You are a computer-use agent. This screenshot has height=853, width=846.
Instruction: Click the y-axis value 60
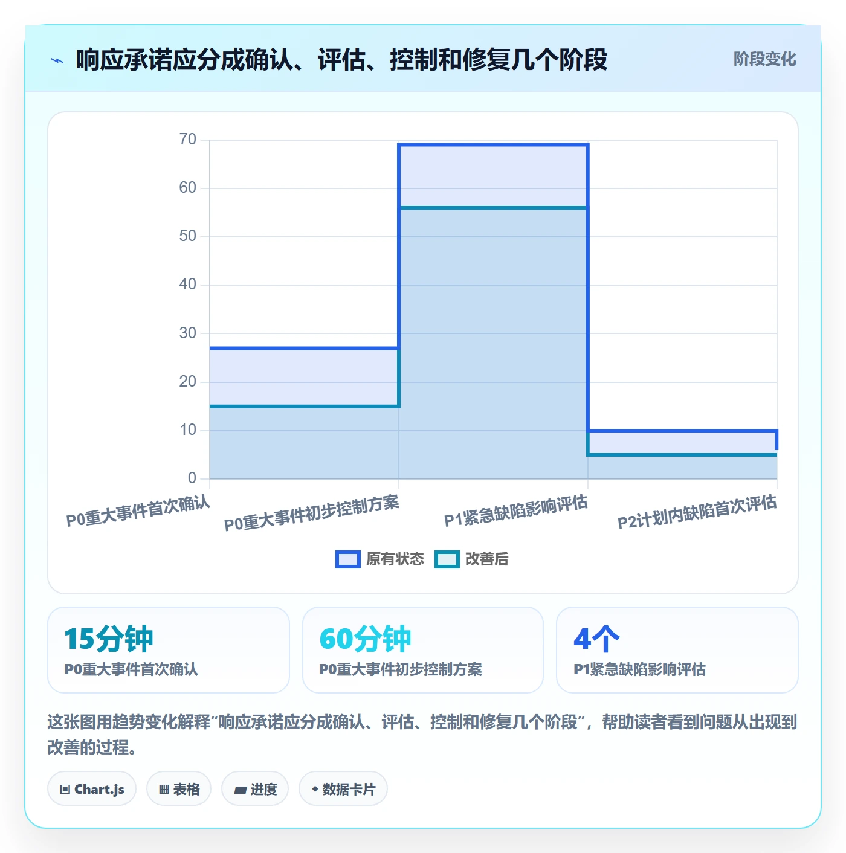point(188,188)
